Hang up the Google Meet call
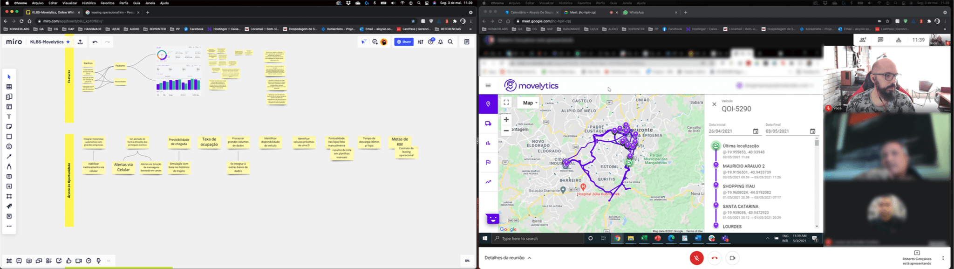Viewport: 954px width, 269px height. pyautogui.click(x=715, y=258)
